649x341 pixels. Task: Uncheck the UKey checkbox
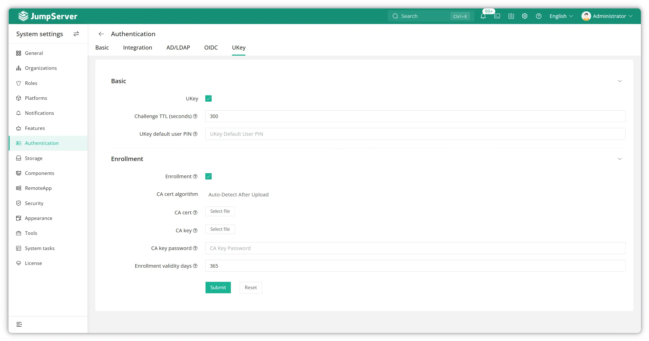pyautogui.click(x=208, y=99)
